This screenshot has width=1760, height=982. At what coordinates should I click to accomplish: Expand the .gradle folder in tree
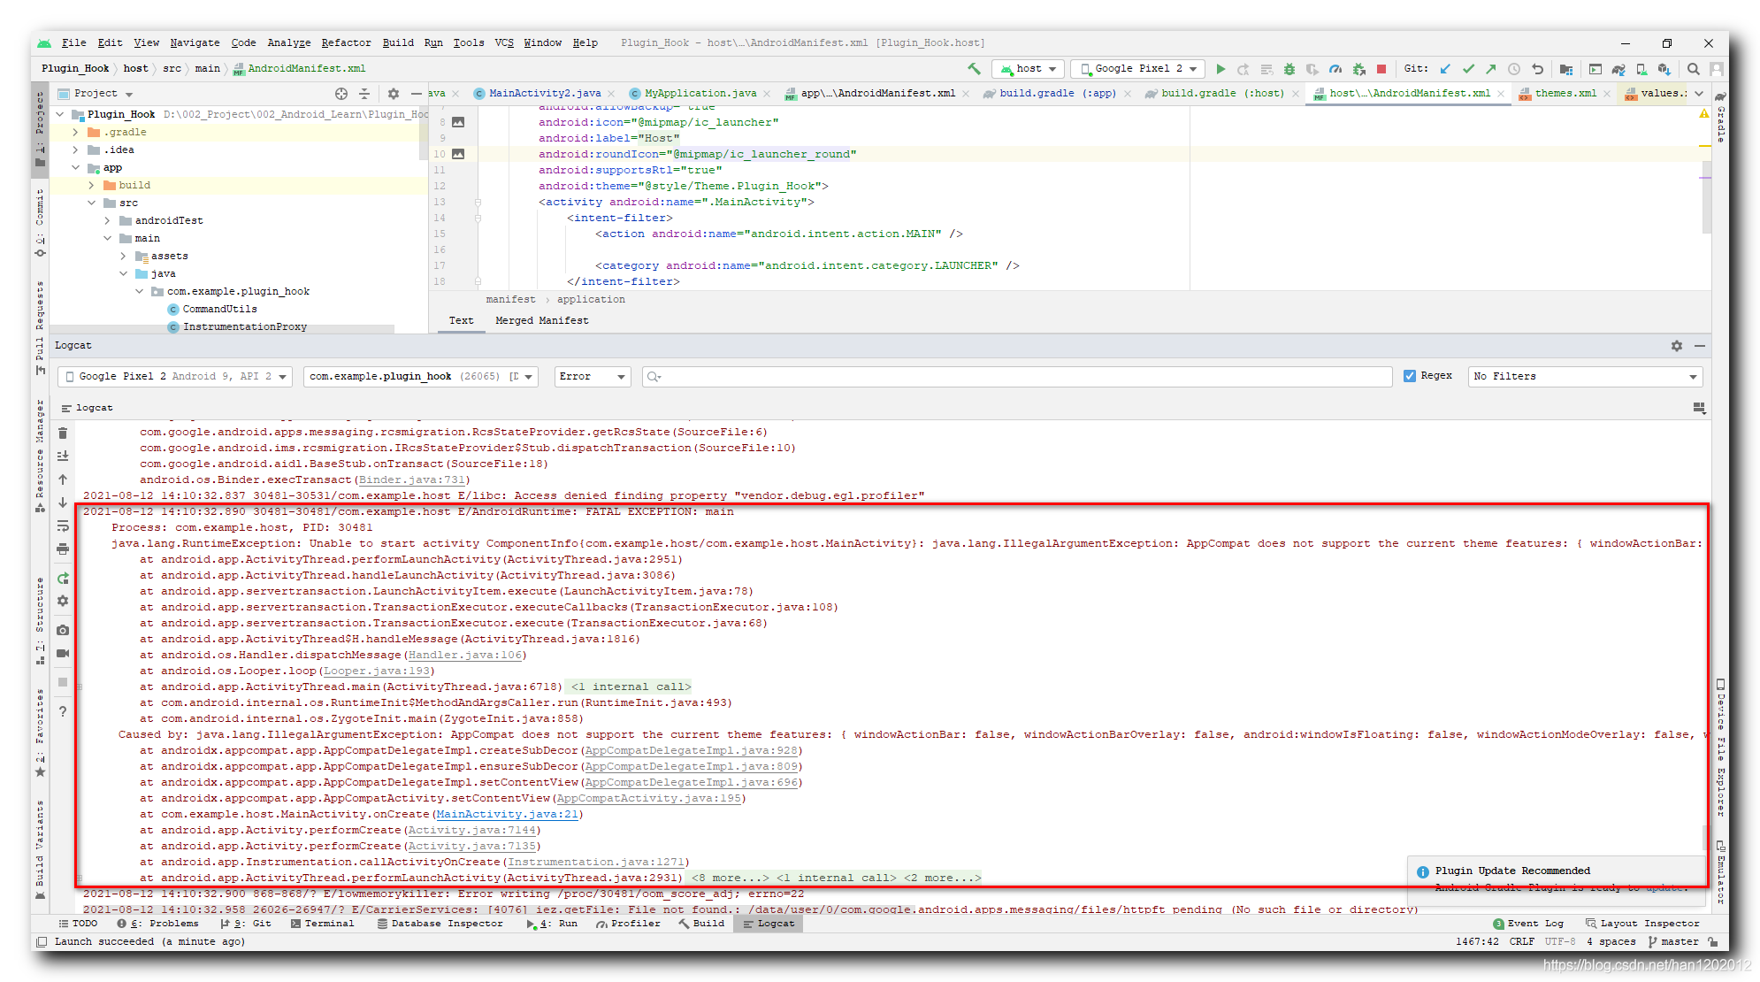pyautogui.click(x=76, y=133)
